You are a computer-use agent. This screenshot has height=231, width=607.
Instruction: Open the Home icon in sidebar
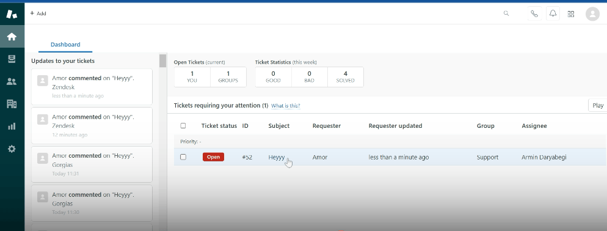tap(12, 37)
